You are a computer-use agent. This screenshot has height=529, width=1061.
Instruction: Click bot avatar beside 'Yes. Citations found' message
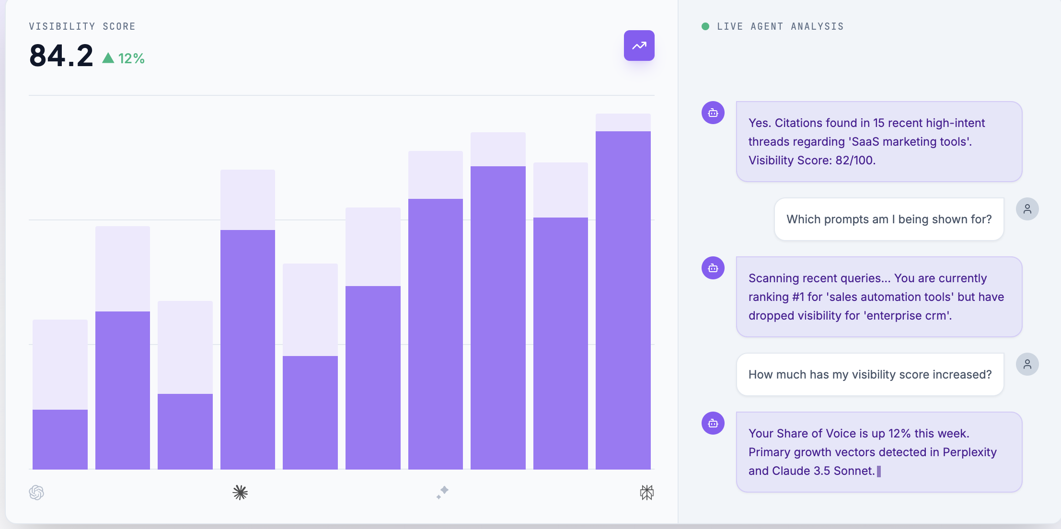tap(713, 113)
